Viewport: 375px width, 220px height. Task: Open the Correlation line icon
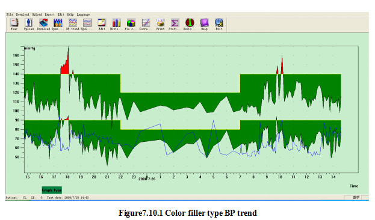(146, 25)
